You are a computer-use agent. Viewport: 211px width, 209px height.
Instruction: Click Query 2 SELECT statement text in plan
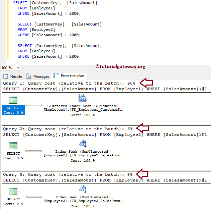coord(105,135)
